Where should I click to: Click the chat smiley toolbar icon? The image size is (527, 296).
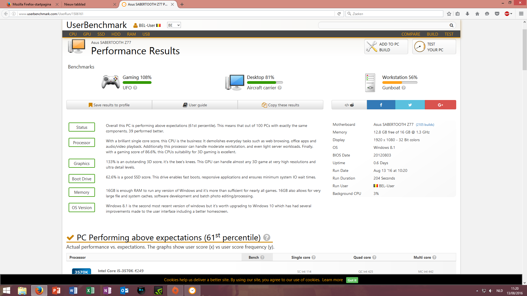tap(487, 14)
